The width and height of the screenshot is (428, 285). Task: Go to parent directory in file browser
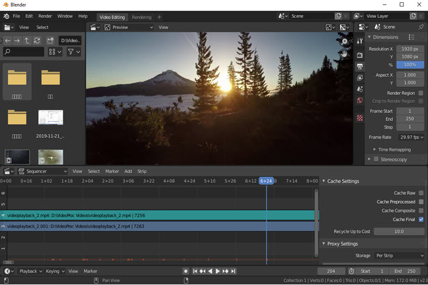[x=27, y=40]
